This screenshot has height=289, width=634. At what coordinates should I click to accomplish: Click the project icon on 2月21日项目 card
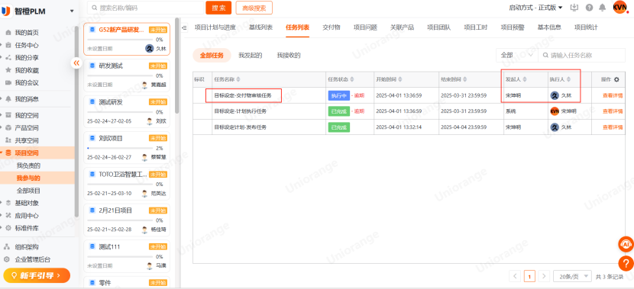point(92,210)
